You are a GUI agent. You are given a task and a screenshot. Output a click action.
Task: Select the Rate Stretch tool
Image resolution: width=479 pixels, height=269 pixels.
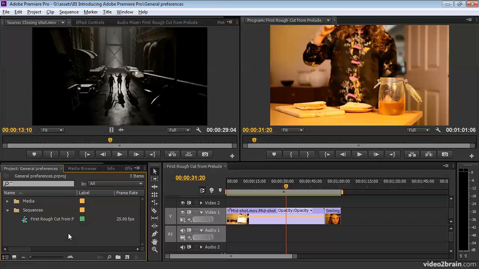pos(155,202)
